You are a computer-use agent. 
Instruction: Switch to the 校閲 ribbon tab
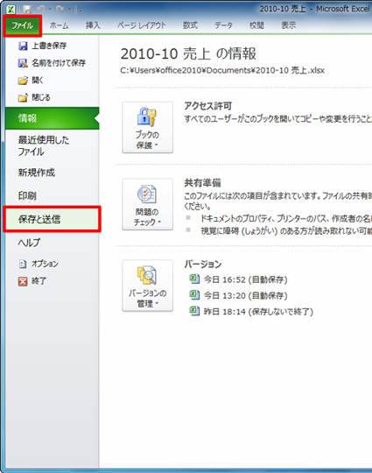[x=256, y=25]
